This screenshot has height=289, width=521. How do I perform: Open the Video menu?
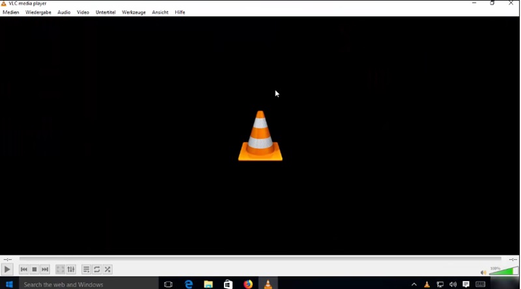pos(83,12)
